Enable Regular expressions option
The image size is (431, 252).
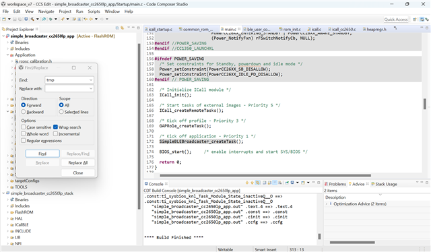24,141
